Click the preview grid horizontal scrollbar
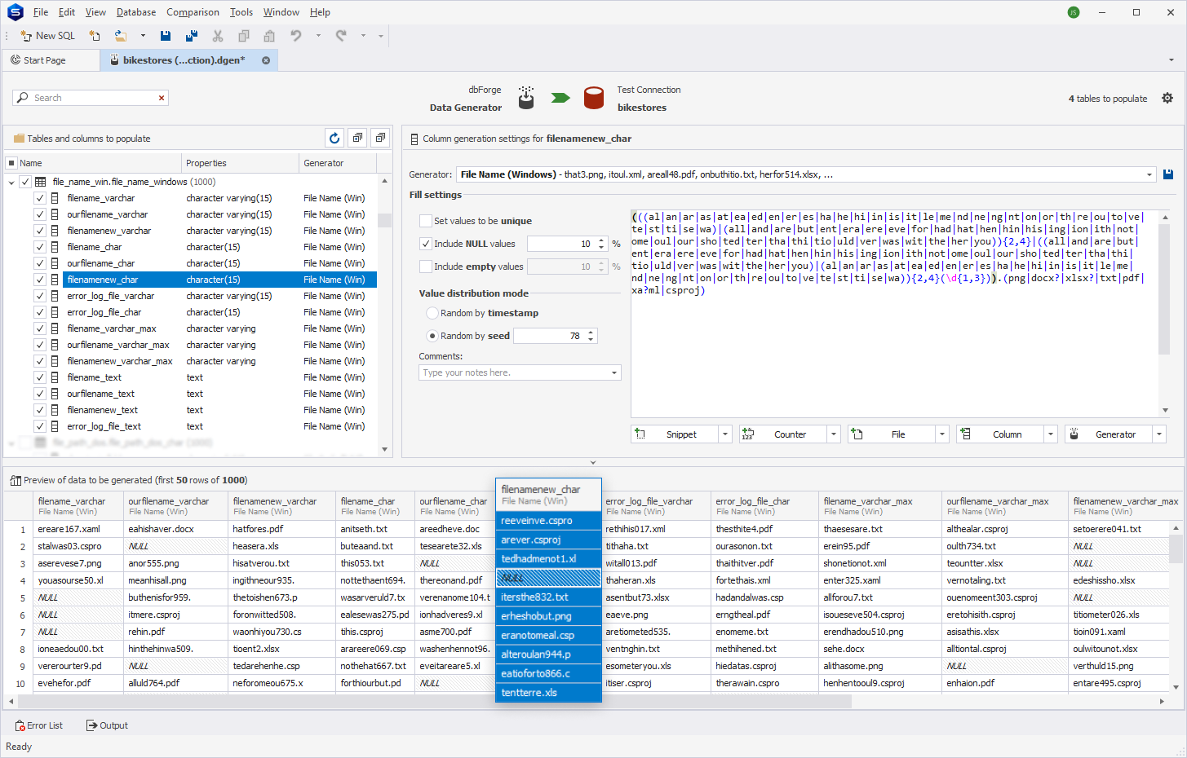This screenshot has height=758, width=1187. point(435,701)
